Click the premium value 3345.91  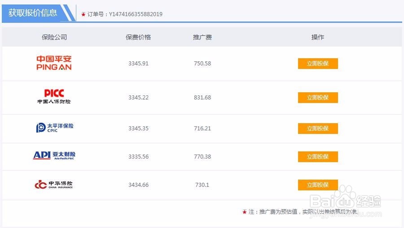[138, 64]
